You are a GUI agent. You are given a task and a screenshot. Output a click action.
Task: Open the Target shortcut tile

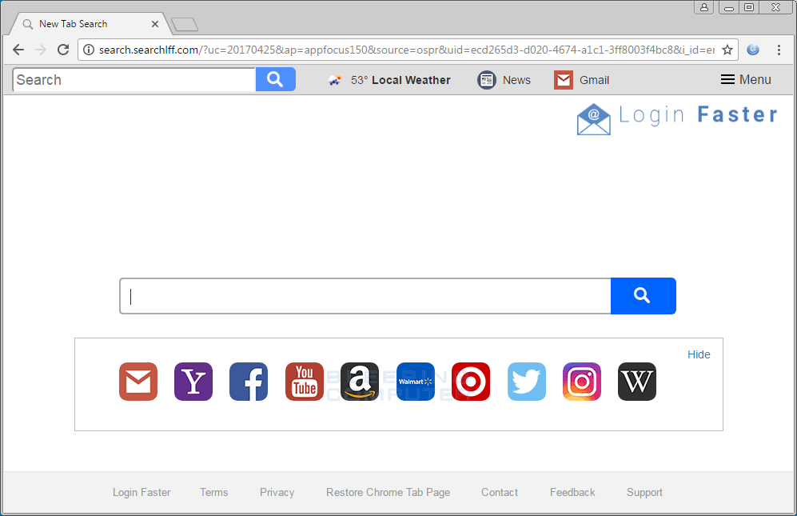pyautogui.click(x=471, y=381)
